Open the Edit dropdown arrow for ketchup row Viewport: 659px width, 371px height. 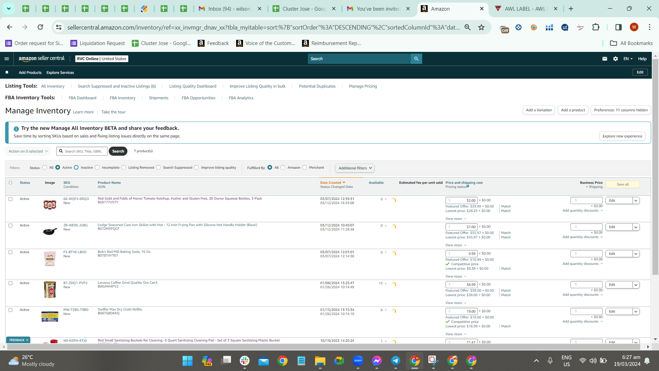coord(636,201)
